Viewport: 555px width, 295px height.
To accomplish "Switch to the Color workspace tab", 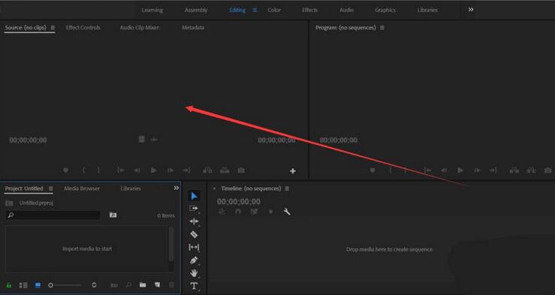I will point(274,10).
